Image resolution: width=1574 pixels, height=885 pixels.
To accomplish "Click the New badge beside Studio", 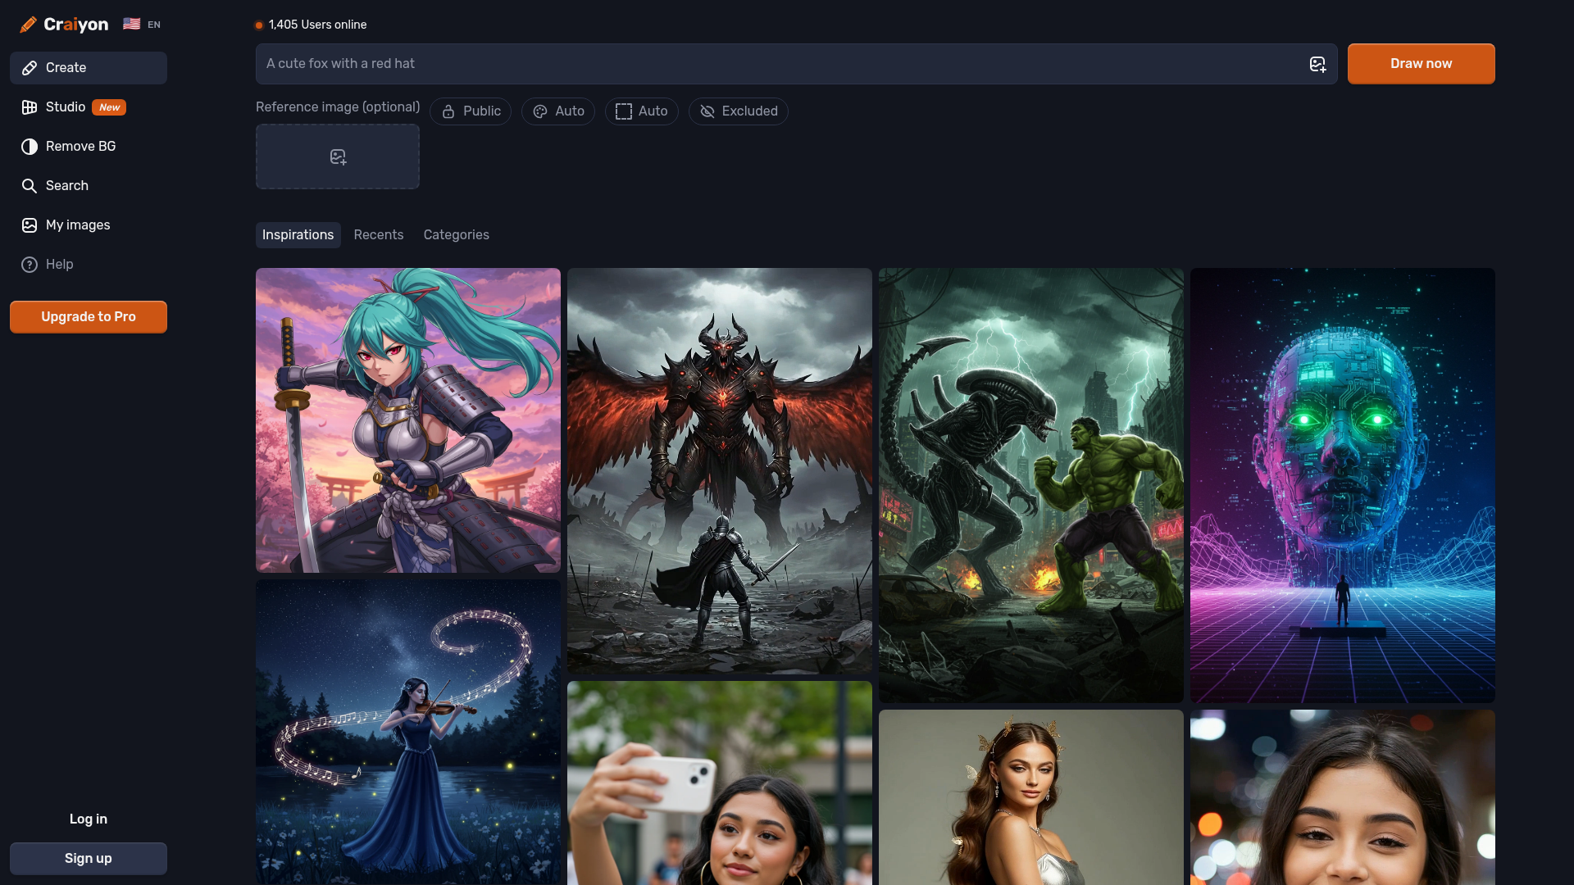I will [x=109, y=107].
